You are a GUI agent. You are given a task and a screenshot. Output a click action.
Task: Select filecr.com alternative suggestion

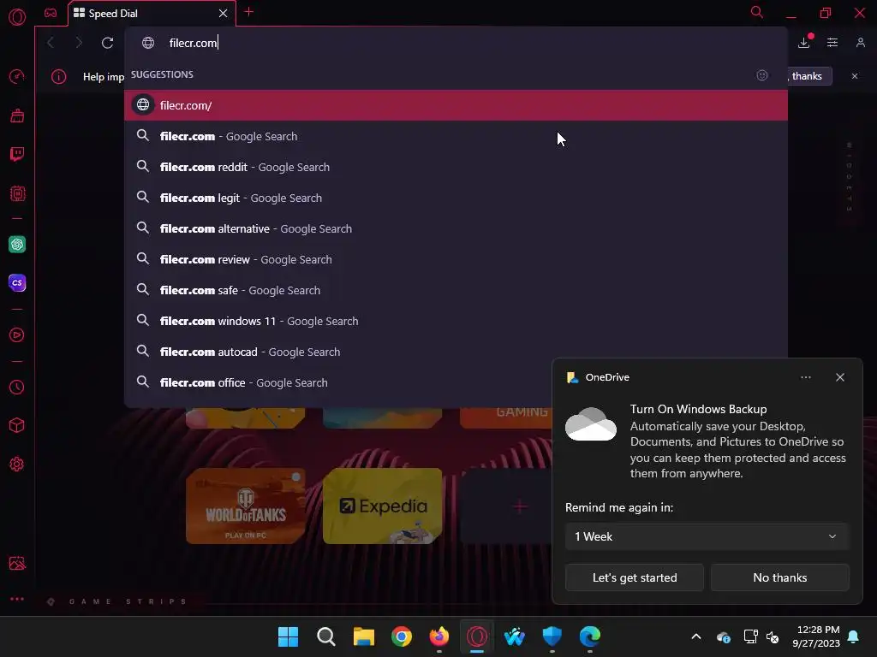tap(456, 228)
